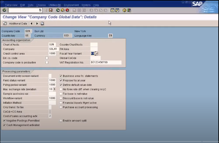The height and width of the screenshot is (143, 219).
Task: Uncheck Business area fin. statements
Action: click(61, 76)
